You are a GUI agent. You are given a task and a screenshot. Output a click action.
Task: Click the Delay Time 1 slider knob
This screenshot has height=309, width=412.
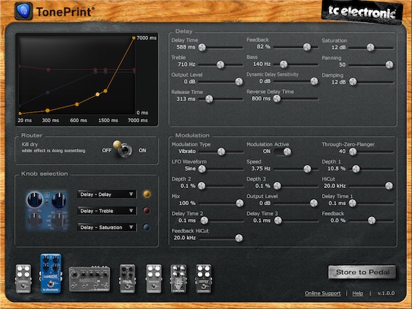pyautogui.click(x=352, y=203)
